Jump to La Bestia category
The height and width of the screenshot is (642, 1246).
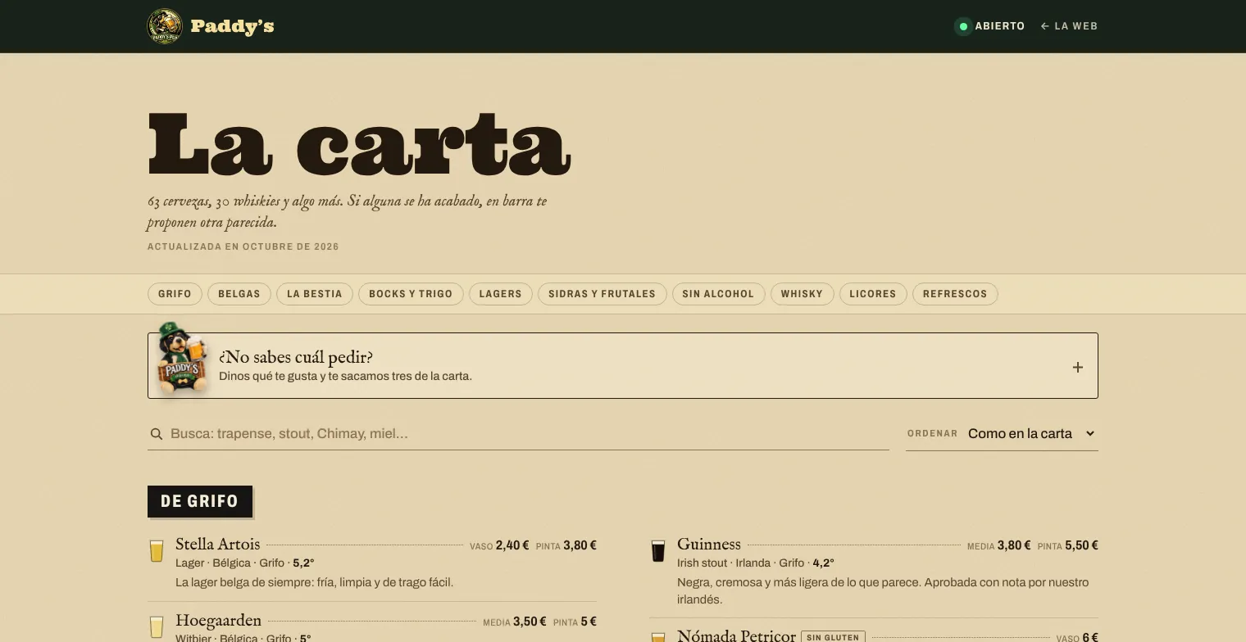tap(315, 294)
